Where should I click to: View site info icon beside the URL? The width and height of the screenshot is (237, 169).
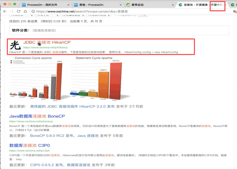(33, 12)
